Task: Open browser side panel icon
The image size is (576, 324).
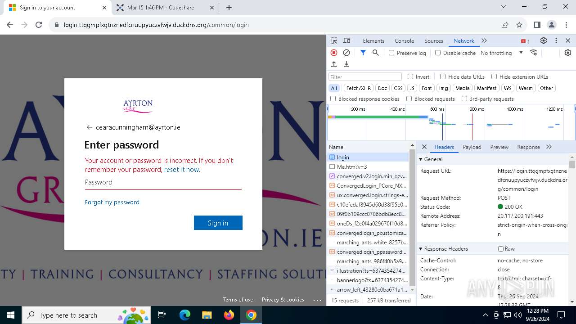Action: click(x=537, y=25)
